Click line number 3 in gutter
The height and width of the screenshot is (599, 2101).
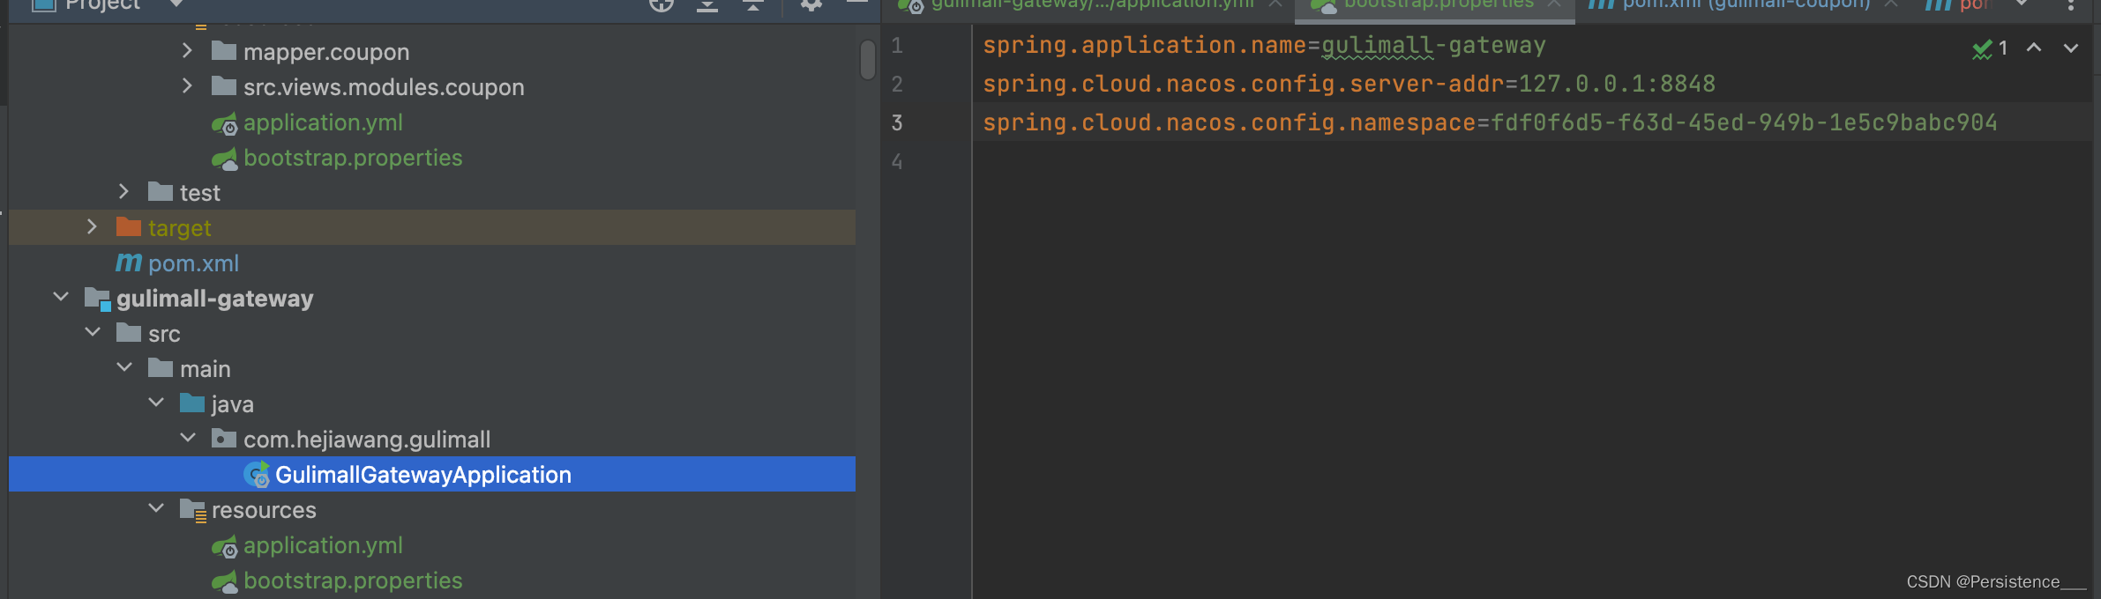pos(897,122)
